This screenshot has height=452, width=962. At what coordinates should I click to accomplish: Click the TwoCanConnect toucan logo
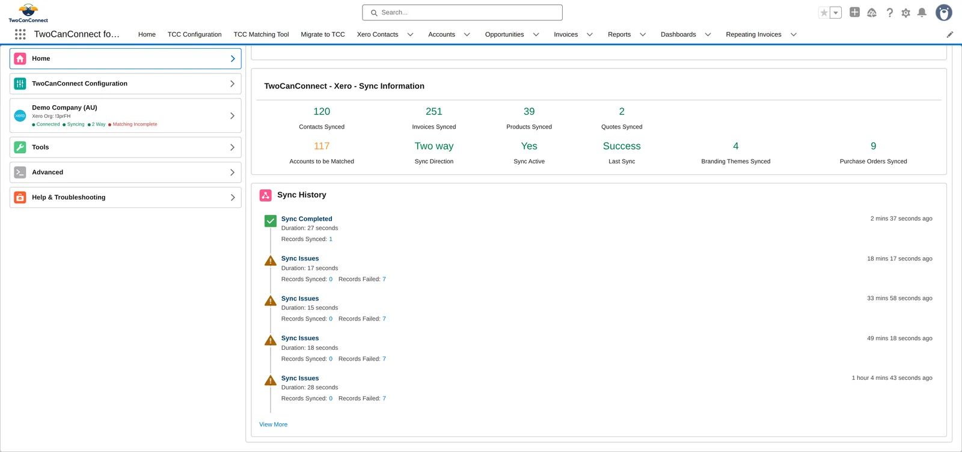(x=28, y=13)
